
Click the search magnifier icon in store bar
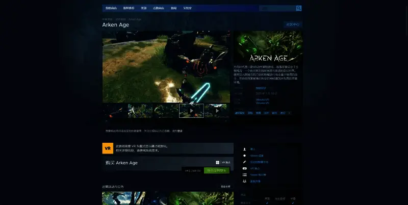click(299, 8)
